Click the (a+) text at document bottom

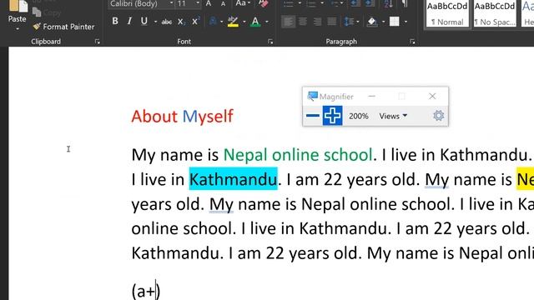(x=146, y=291)
